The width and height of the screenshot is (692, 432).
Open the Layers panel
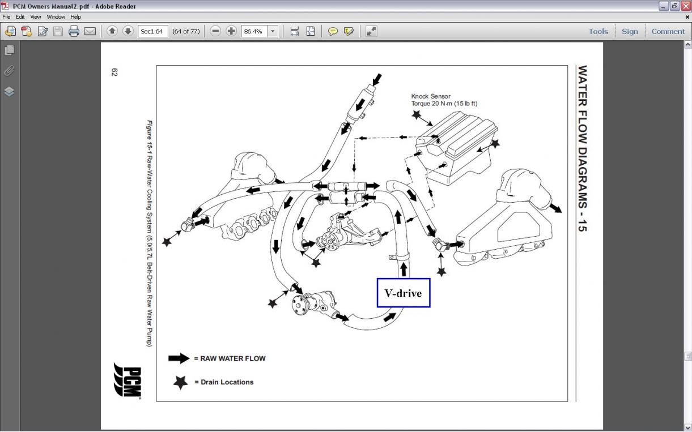point(9,91)
